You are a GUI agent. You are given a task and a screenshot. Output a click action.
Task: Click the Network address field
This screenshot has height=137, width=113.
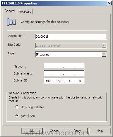coord(64,66)
